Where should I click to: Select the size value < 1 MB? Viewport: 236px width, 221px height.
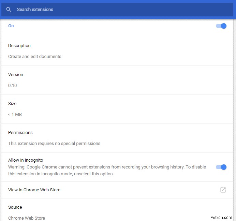pyautogui.click(x=15, y=115)
